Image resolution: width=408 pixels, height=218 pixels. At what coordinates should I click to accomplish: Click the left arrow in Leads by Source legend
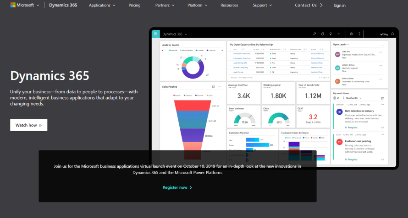click(163, 50)
